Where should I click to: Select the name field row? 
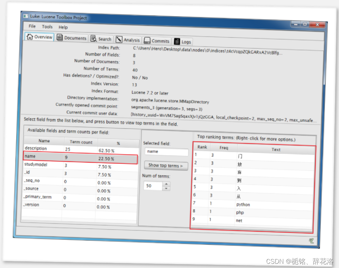[80, 157]
